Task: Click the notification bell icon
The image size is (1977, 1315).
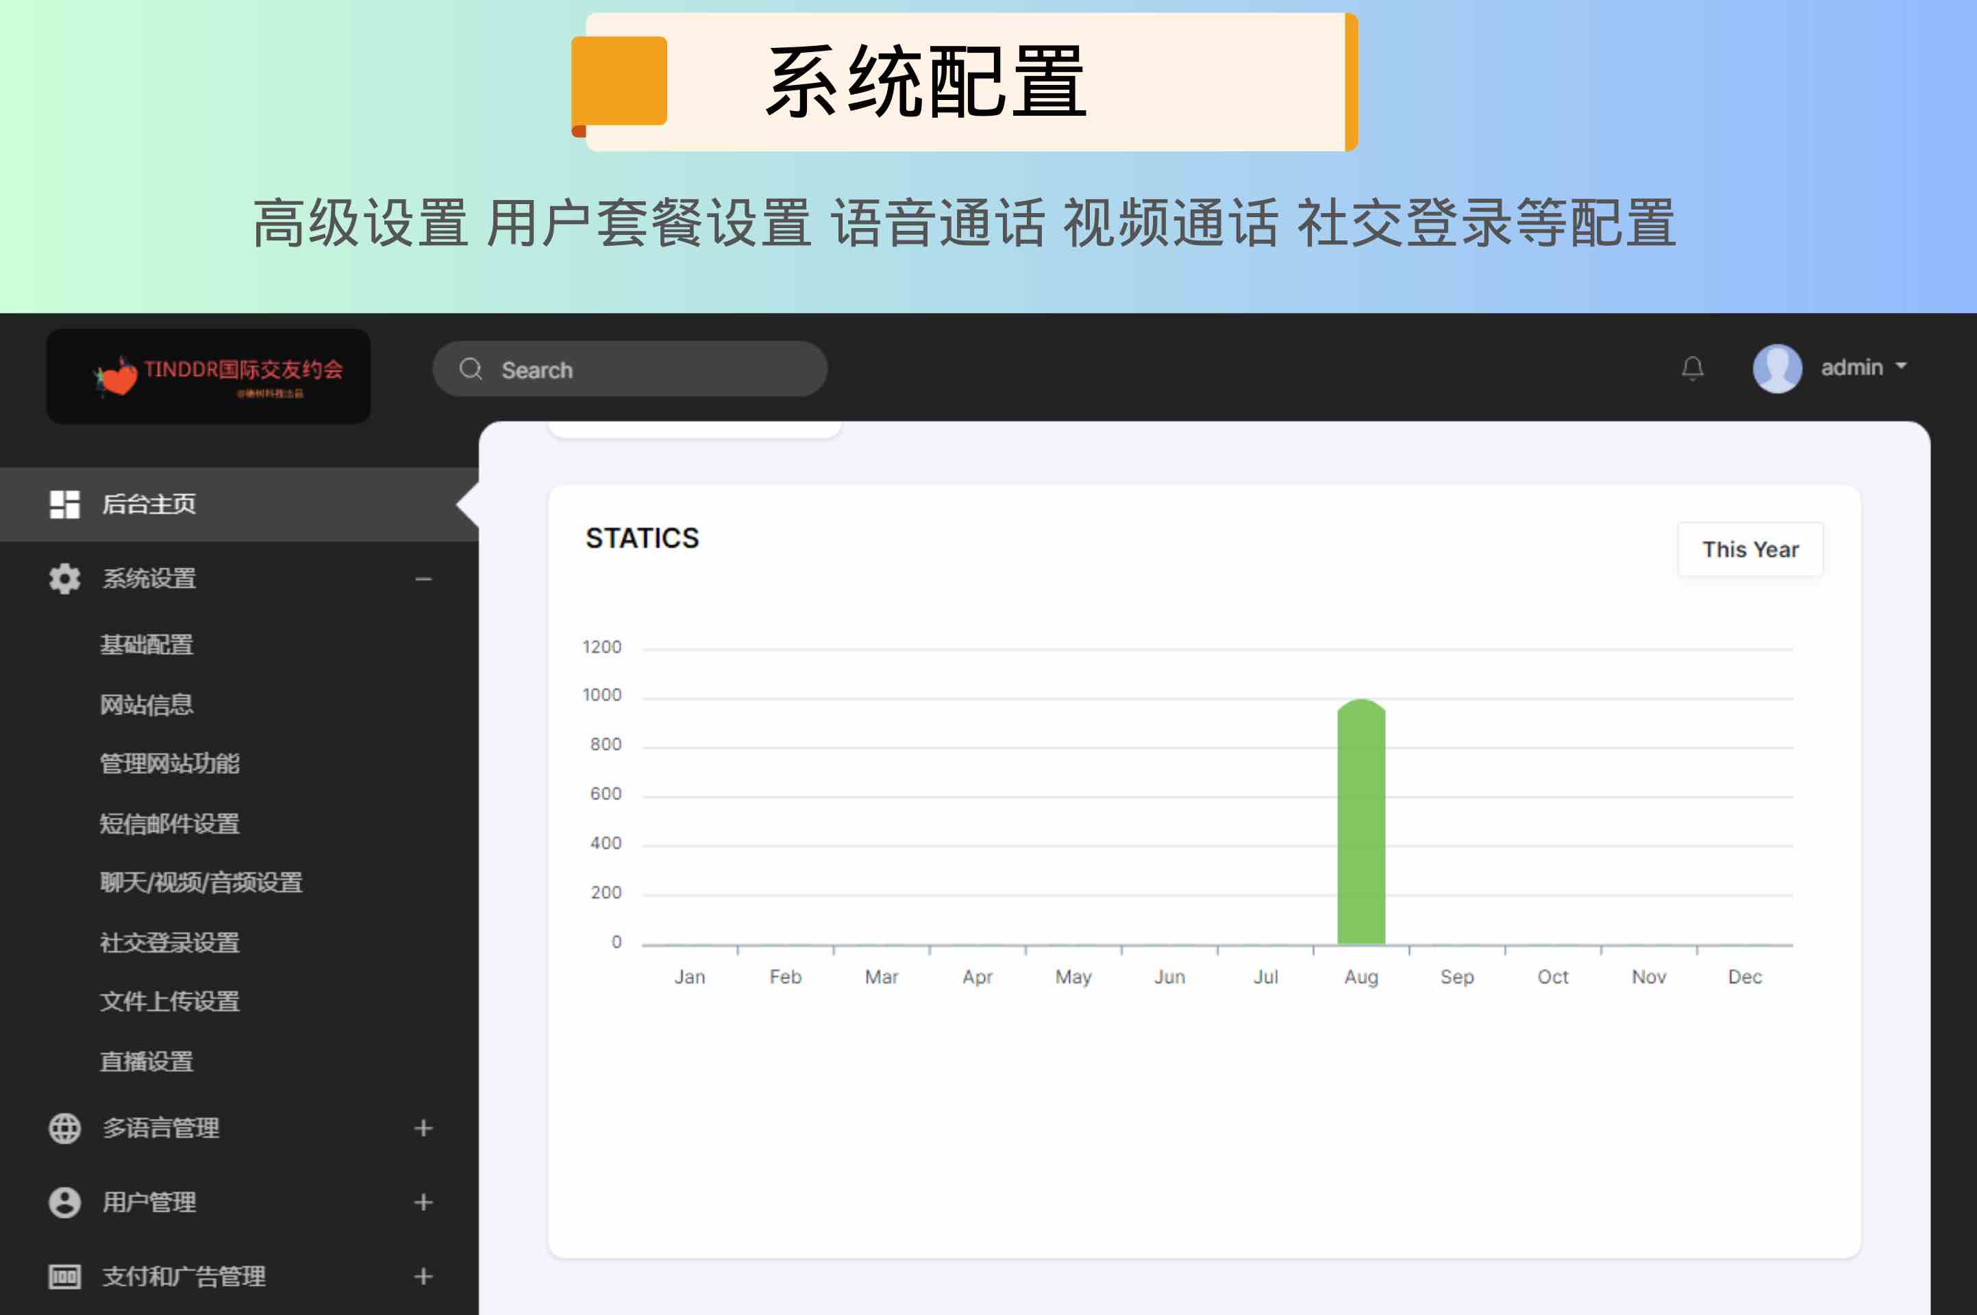Action: pos(1692,368)
